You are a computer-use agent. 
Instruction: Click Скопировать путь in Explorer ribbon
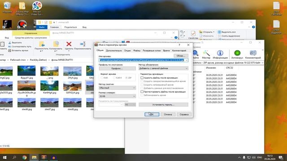click(x=20, y=47)
